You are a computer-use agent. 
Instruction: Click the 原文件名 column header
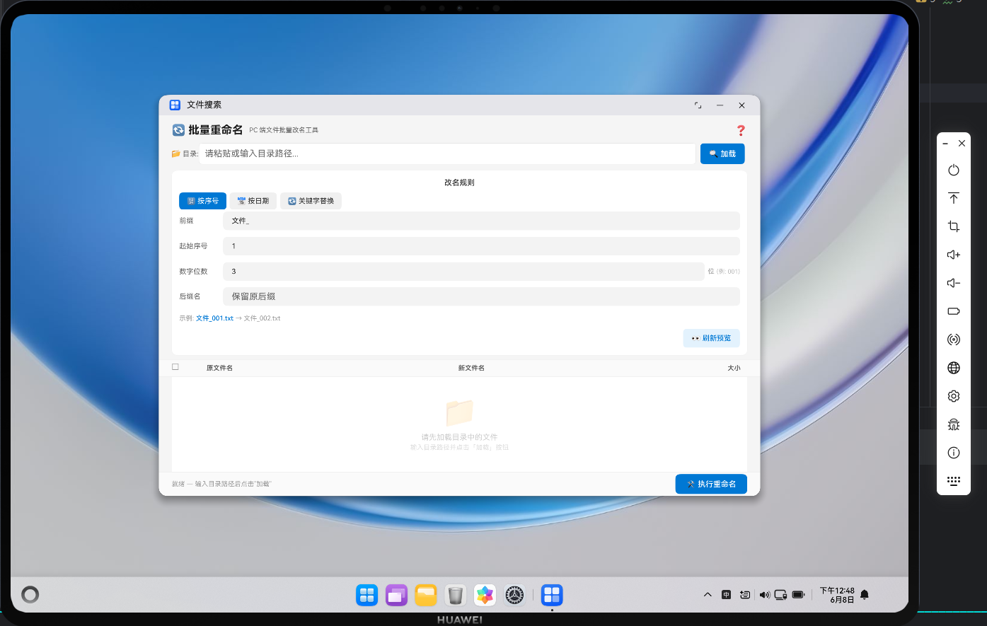click(x=219, y=368)
